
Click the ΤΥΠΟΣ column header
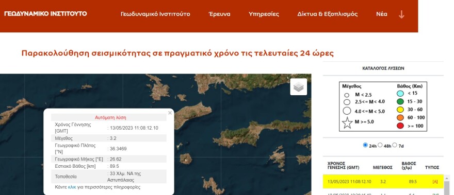click(432, 168)
